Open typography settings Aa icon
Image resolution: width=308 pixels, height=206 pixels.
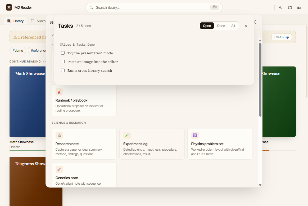[x=299, y=7]
